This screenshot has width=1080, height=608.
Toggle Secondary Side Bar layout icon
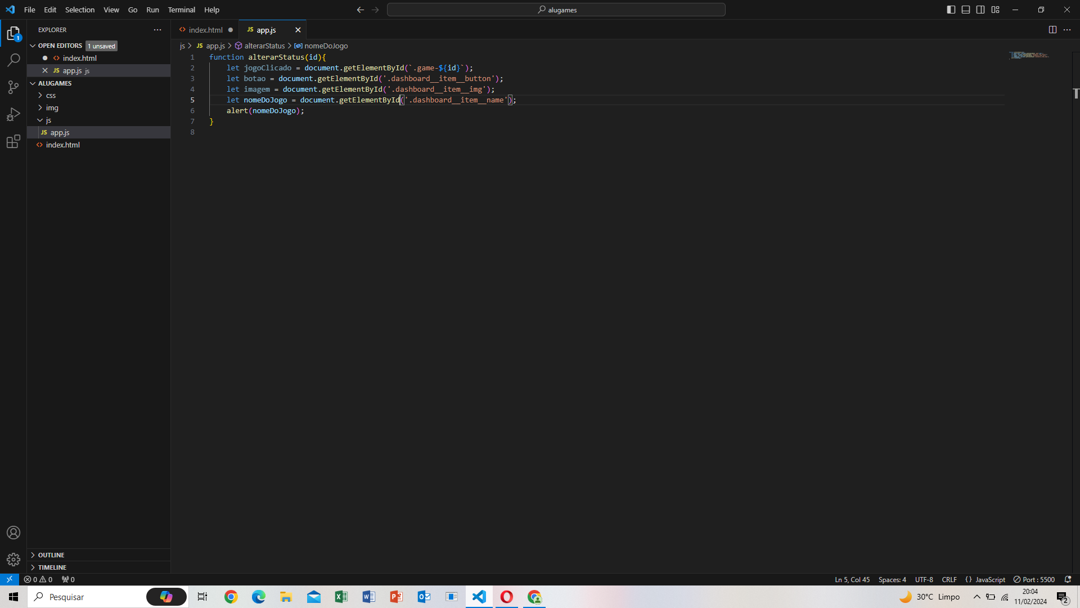tap(980, 10)
